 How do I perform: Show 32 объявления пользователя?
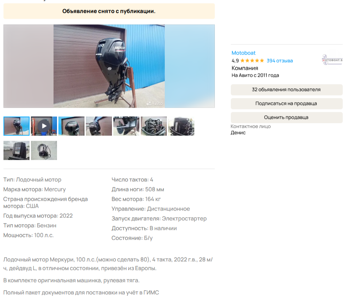pyautogui.click(x=287, y=90)
